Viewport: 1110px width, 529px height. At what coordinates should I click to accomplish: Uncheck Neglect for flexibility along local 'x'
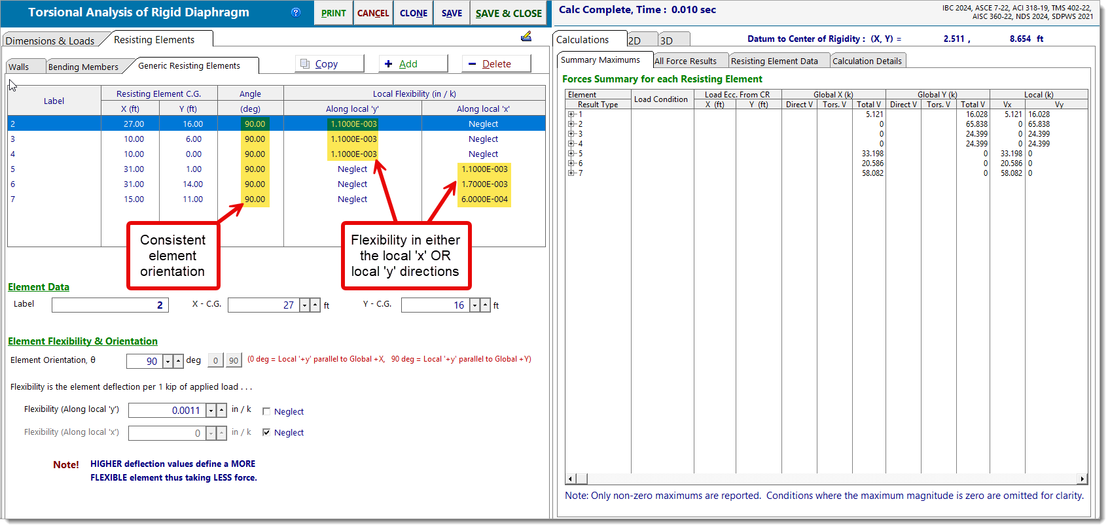tap(266, 432)
